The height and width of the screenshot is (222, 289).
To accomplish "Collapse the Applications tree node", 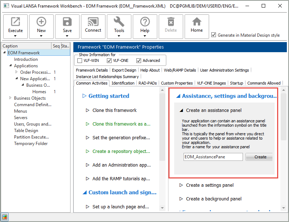I will pyautogui.click(x=10, y=65).
